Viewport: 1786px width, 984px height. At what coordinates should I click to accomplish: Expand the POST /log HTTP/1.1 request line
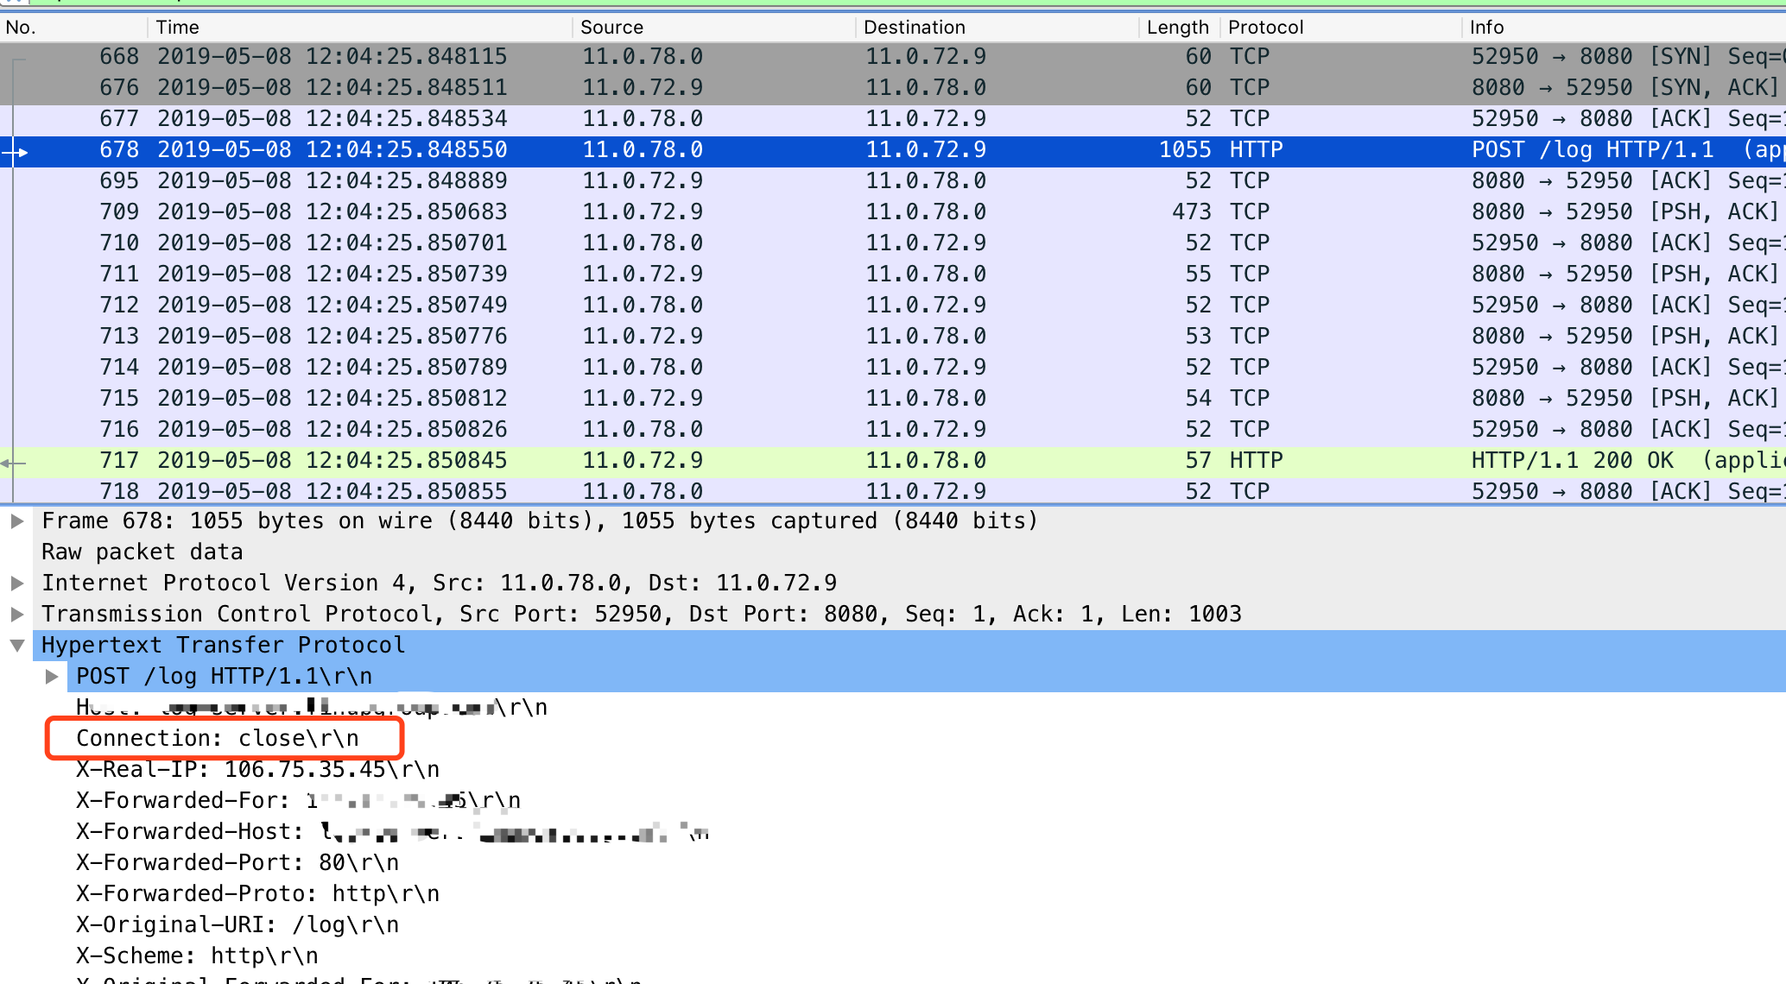52,677
